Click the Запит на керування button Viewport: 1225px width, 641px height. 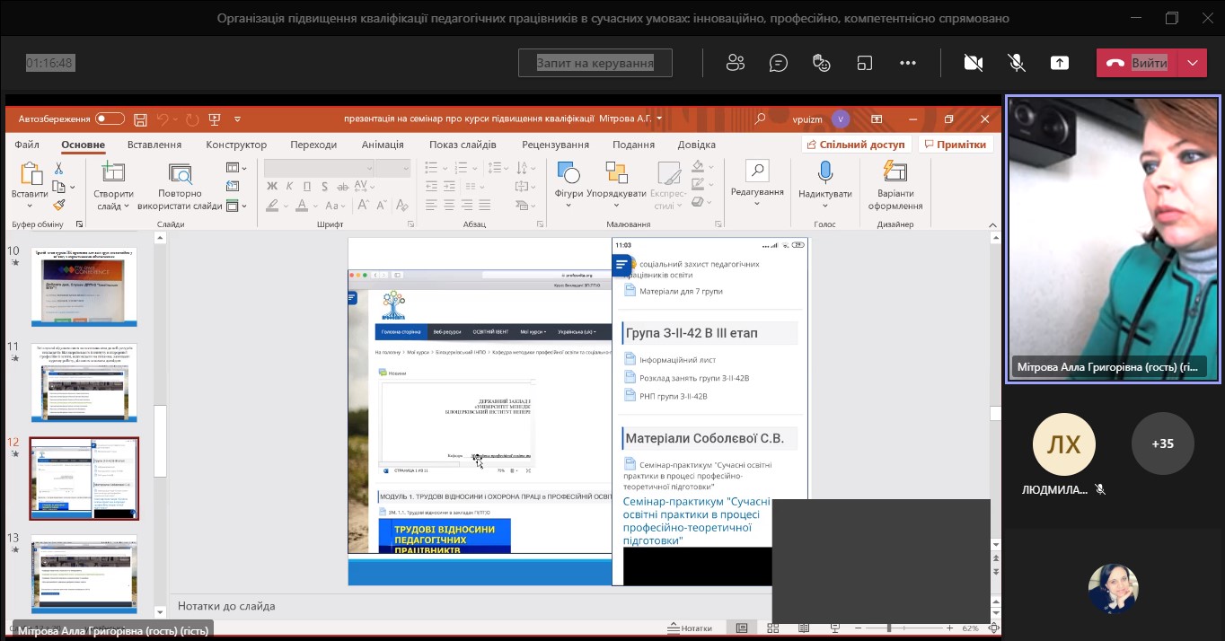pyautogui.click(x=595, y=63)
